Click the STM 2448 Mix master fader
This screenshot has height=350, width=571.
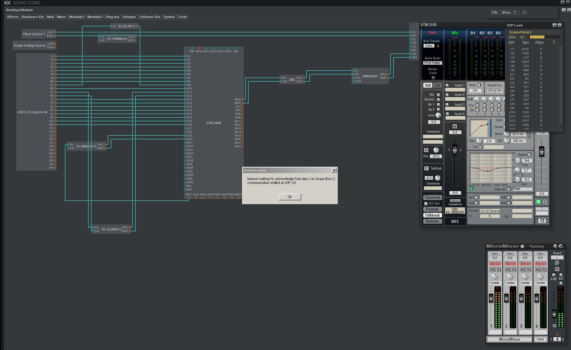coord(455,150)
